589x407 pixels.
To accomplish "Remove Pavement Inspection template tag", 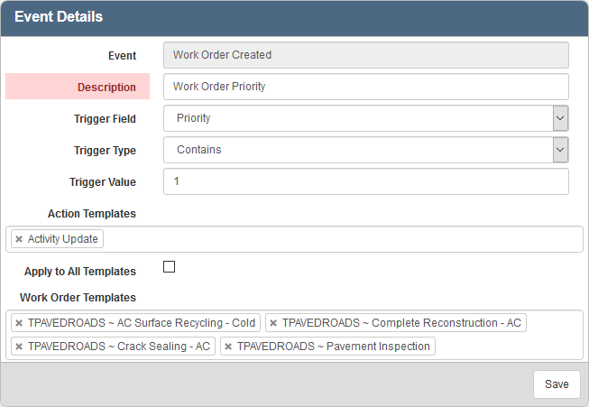I will (x=228, y=347).
